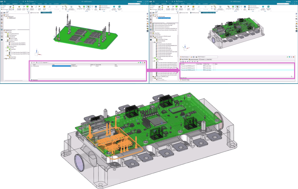This screenshot has width=298, height=189.
Task: Click Smart PCB in the left NX ribbon
Action: tap(27, 8)
